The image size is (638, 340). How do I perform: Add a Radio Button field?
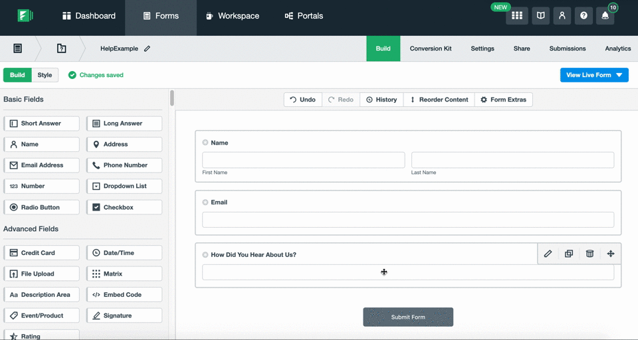coord(41,207)
